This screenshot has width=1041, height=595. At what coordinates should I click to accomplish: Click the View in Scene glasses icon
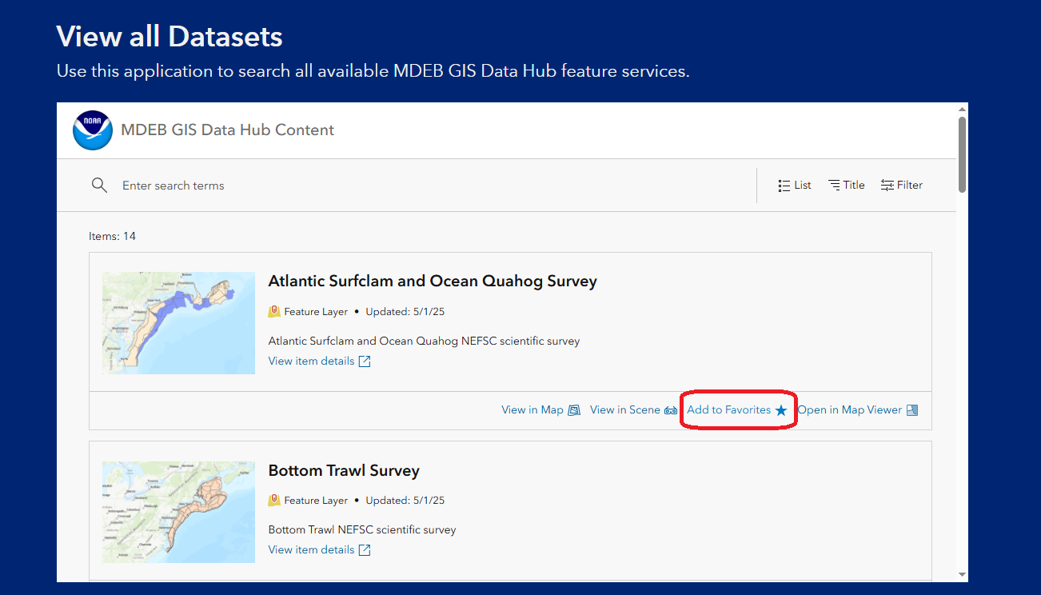[x=671, y=410]
